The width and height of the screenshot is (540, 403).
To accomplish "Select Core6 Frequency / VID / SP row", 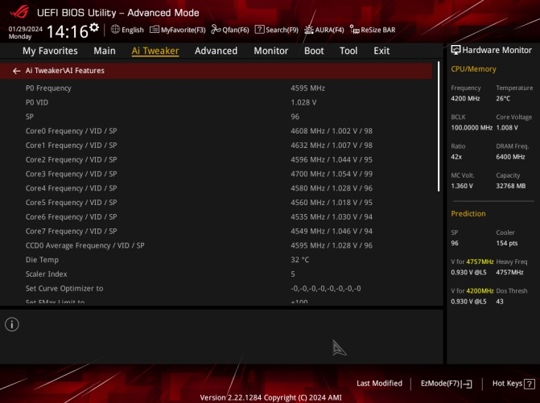I will (216, 217).
